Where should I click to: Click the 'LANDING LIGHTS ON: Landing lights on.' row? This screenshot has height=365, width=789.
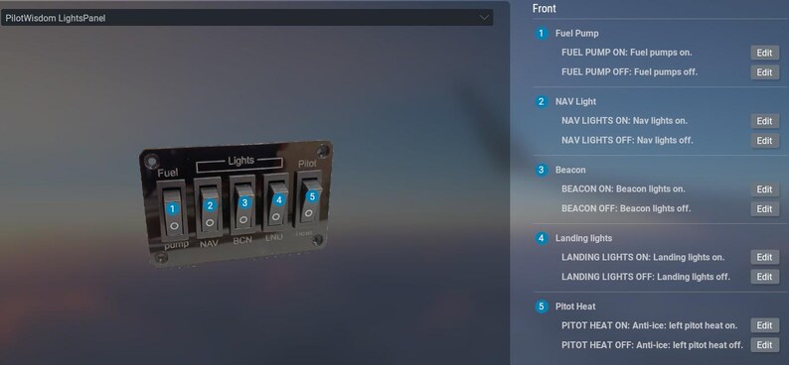click(643, 257)
